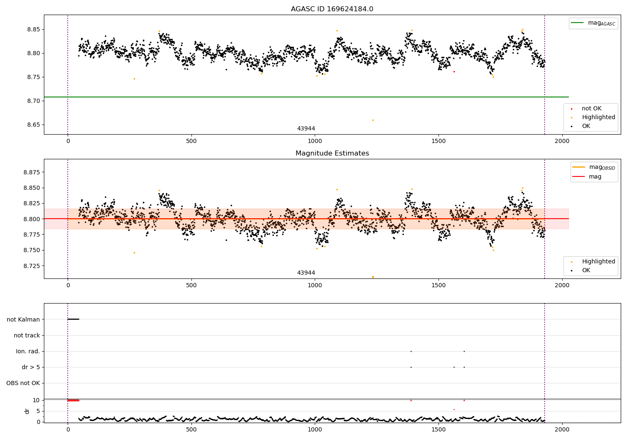Click the x-axis tick 1000 in bottom plot
This screenshot has height=439, width=627.
click(x=315, y=429)
